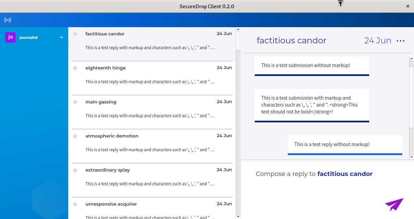
Task: Click extraordinary splay reply preview text
Action: 150,184
